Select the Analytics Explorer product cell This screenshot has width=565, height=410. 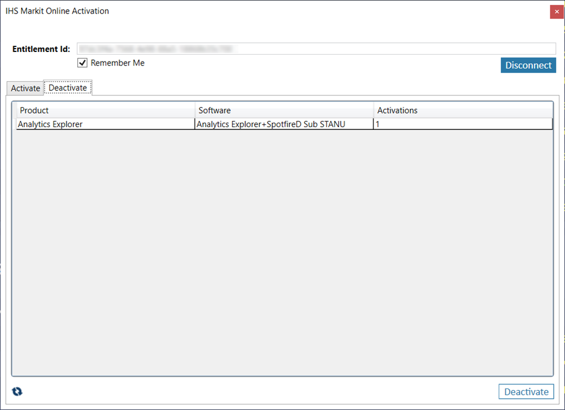click(106, 124)
